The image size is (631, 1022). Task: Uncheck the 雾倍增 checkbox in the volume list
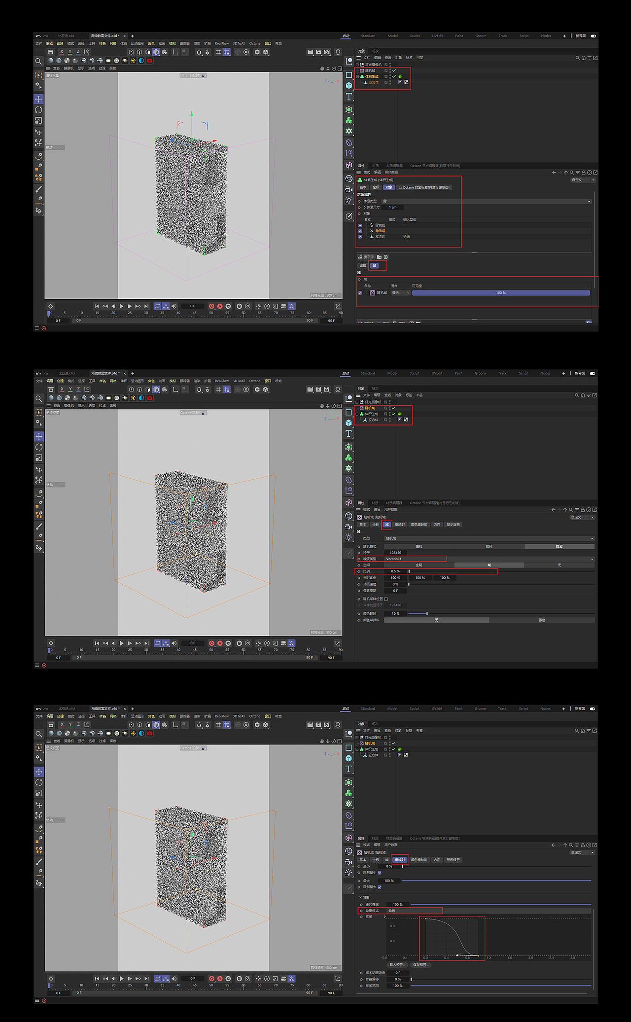(360, 231)
